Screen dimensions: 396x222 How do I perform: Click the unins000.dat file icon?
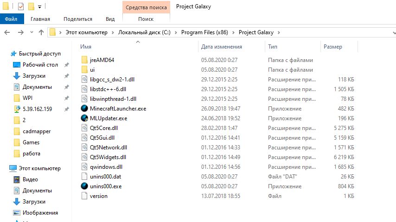pos(84,176)
